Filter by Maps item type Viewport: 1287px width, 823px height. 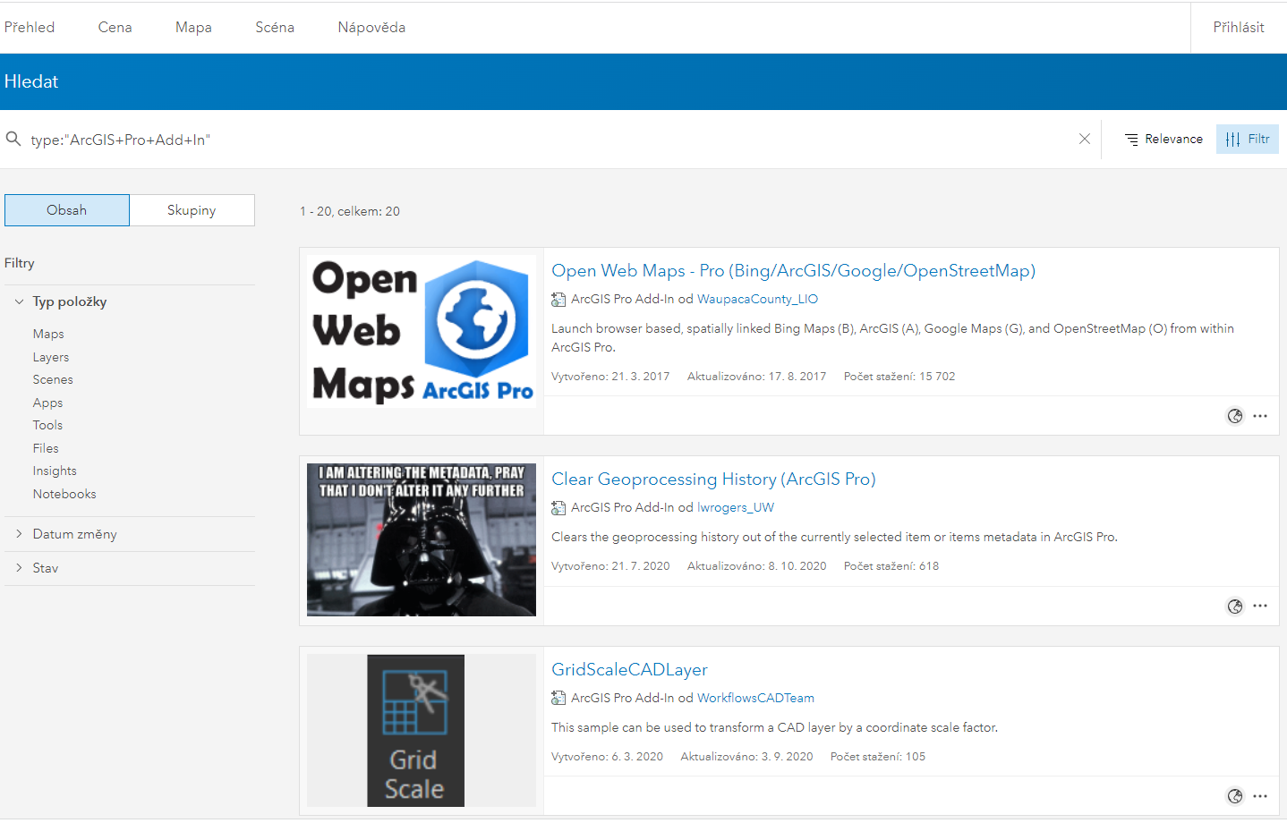[x=48, y=334]
